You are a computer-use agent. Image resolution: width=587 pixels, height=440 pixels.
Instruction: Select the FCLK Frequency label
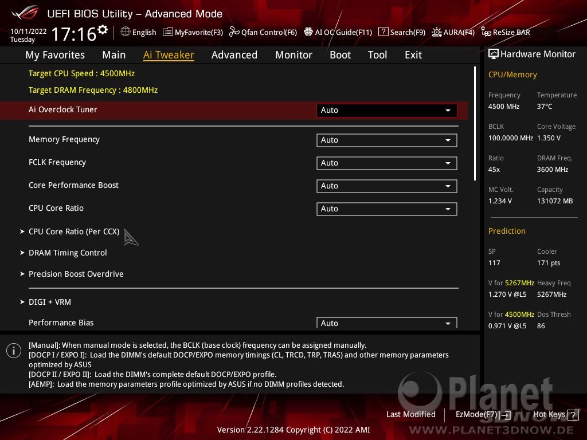pyautogui.click(x=57, y=162)
